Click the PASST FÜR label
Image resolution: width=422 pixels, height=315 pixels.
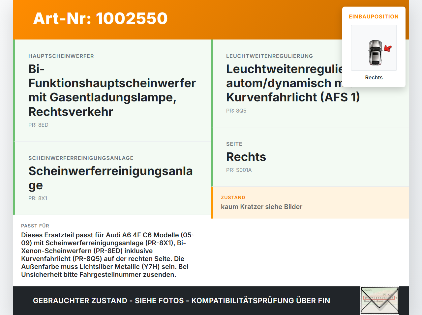[35, 226]
